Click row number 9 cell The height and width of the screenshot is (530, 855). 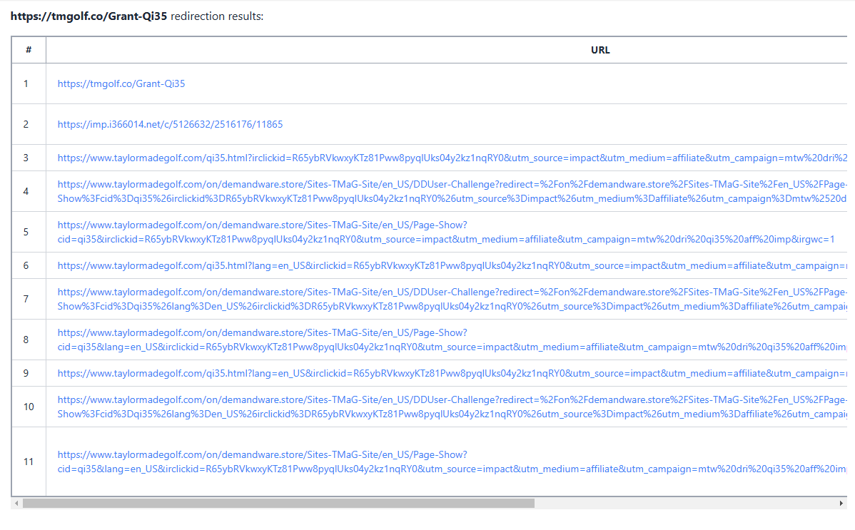coord(29,374)
